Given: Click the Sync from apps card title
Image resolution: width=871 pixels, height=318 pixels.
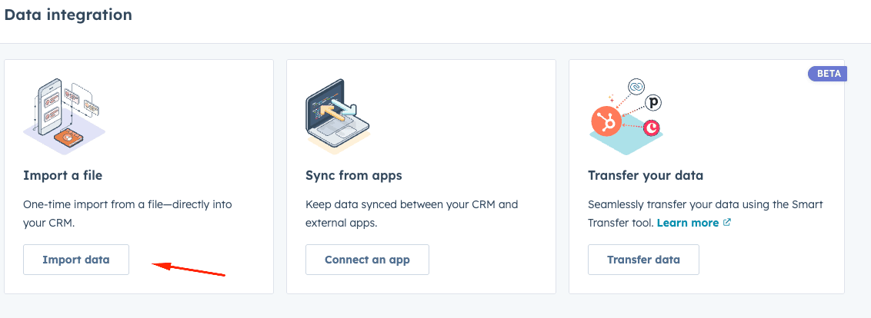Looking at the screenshot, I should point(354,176).
